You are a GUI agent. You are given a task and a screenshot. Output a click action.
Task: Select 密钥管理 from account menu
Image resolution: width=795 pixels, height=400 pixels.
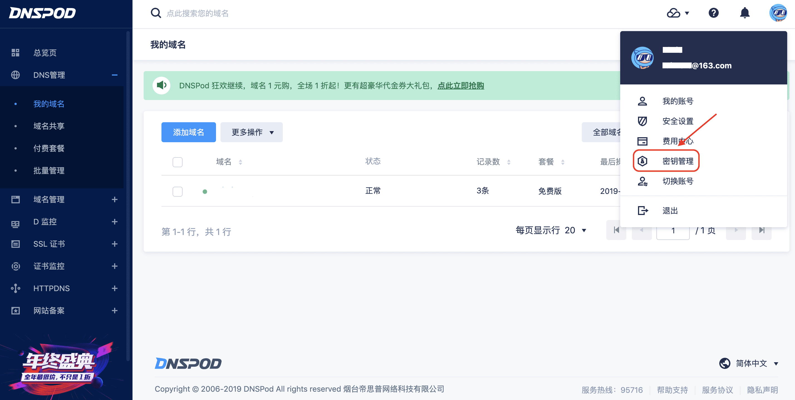[x=678, y=161]
